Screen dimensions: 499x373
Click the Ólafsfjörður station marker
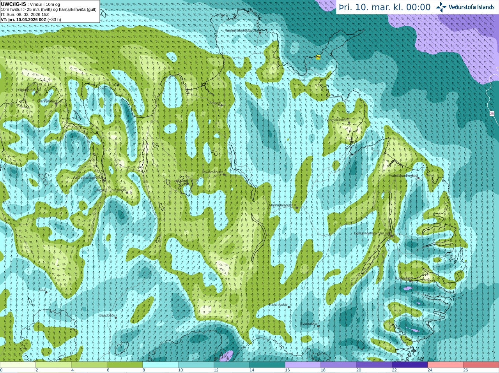[x=56, y=104]
